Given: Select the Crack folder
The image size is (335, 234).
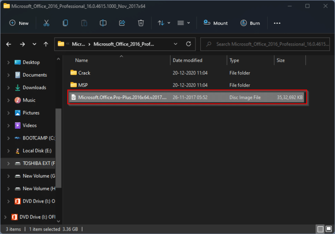Looking at the screenshot, I should pyautogui.click(x=187, y=73).
